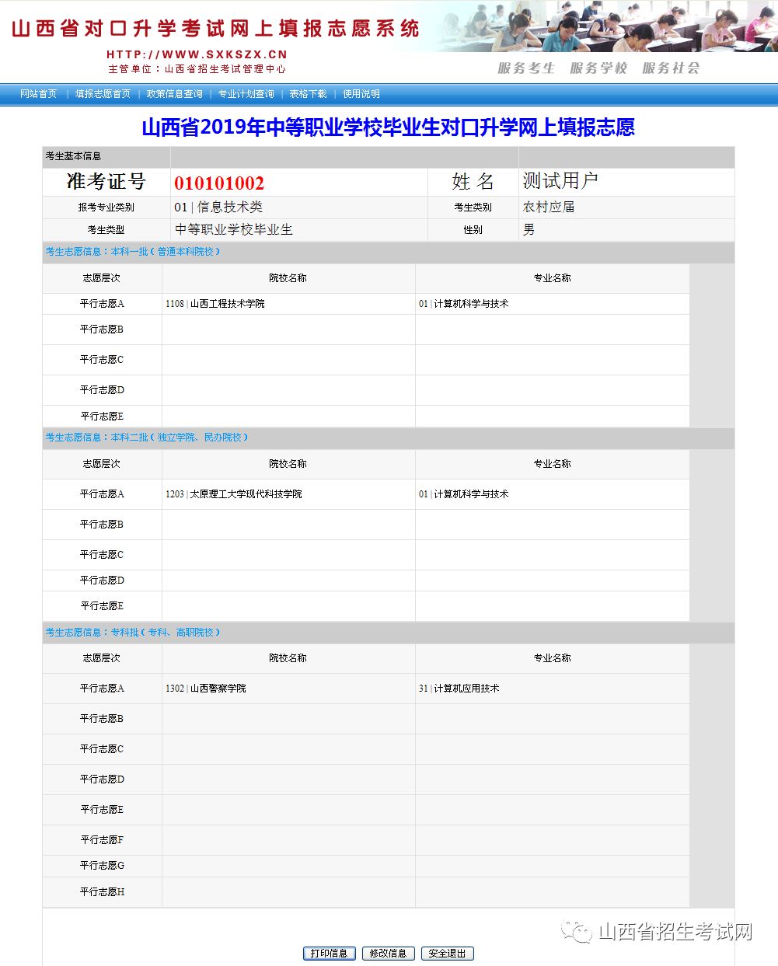
Task: Click the 性别 value 男
Action: click(529, 229)
